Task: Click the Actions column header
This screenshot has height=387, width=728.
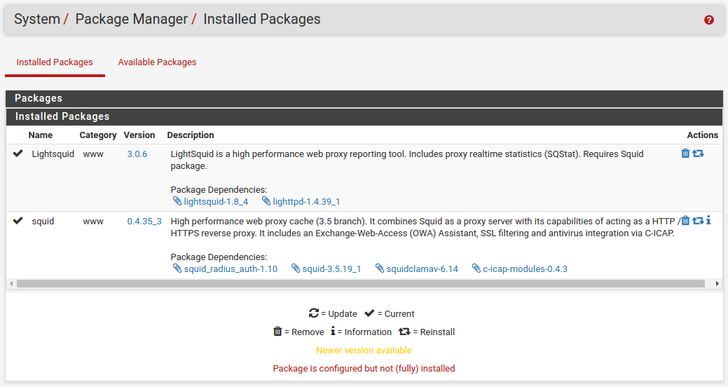Action: tap(703, 135)
